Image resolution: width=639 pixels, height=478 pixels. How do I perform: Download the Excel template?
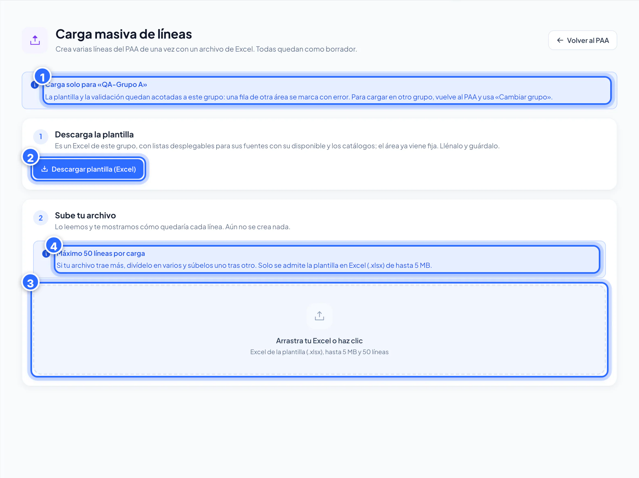88,169
